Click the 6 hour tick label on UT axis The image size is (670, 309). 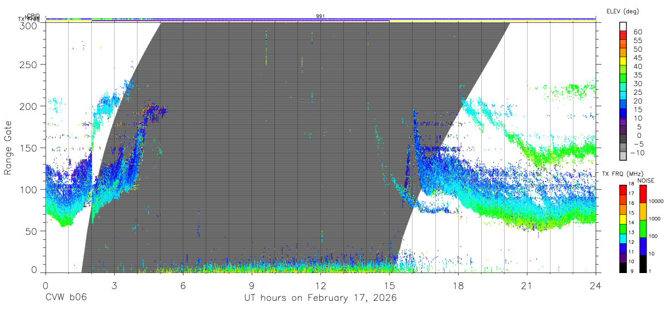(x=183, y=285)
